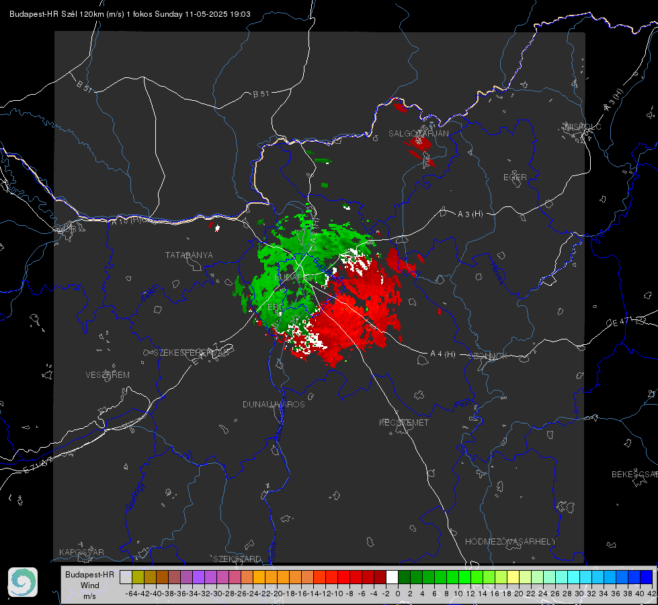
Task: Select the pale yellow 18–20 legend swatch
Action: (513, 577)
